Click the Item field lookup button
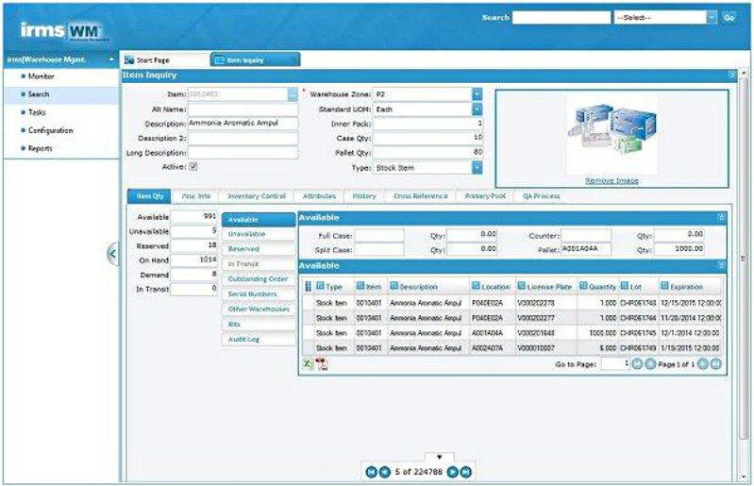The width and height of the screenshot is (754, 486). point(293,94)
